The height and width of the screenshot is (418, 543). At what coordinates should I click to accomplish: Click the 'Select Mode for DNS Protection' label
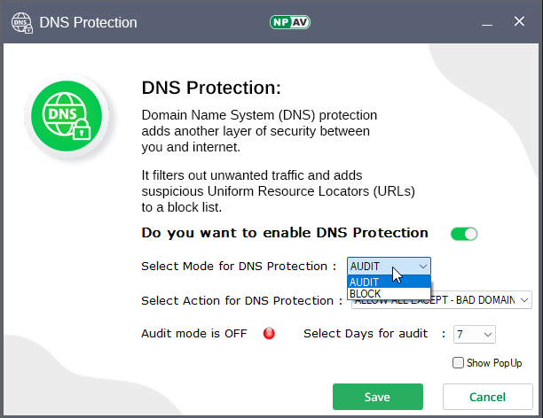tap(239, 266)
